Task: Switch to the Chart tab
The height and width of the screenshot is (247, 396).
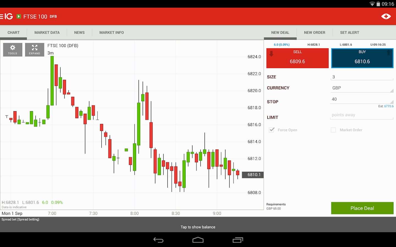Action: (x=13, y=32)
